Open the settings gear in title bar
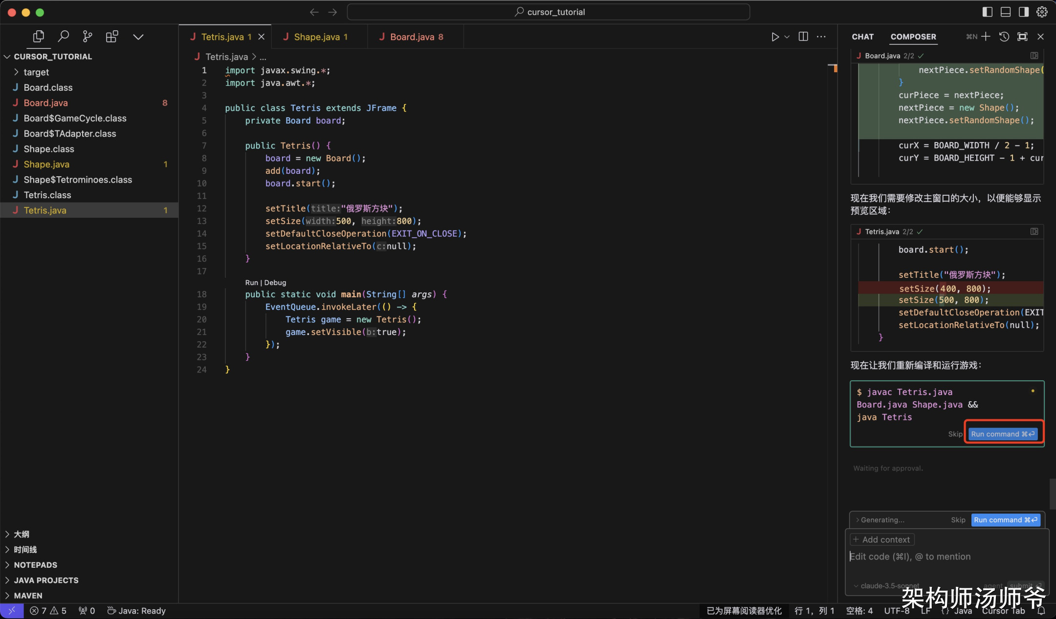 (x=1042, y=12)
